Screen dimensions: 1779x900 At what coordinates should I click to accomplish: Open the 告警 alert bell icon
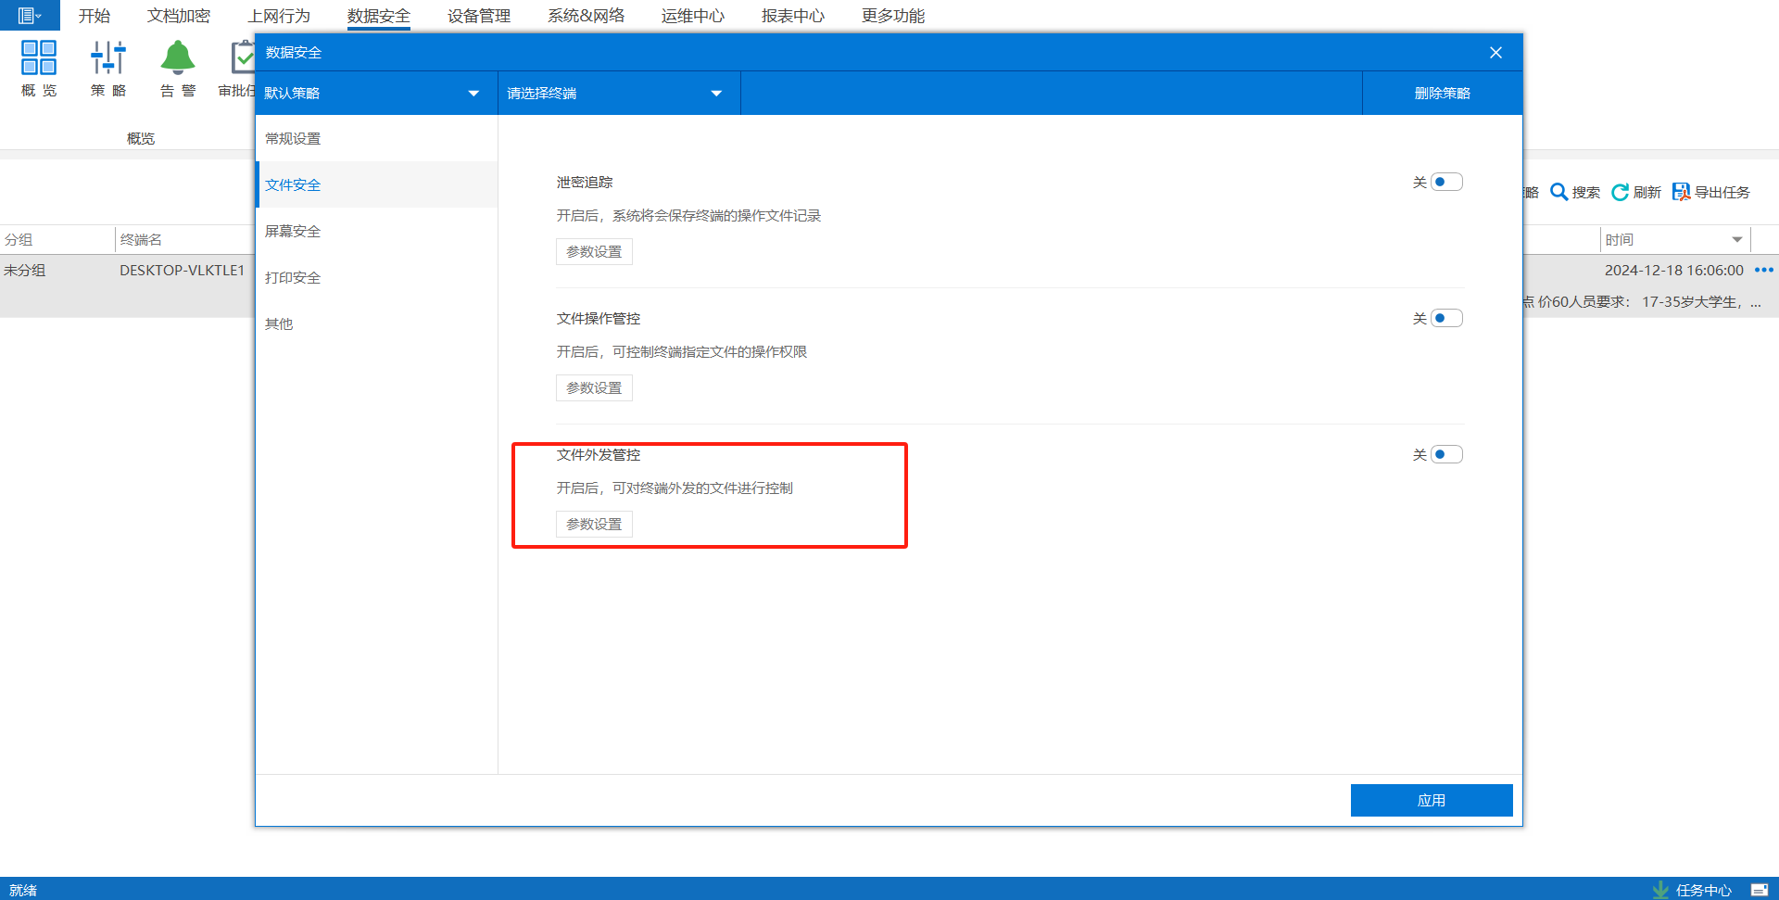coord(177,58)
